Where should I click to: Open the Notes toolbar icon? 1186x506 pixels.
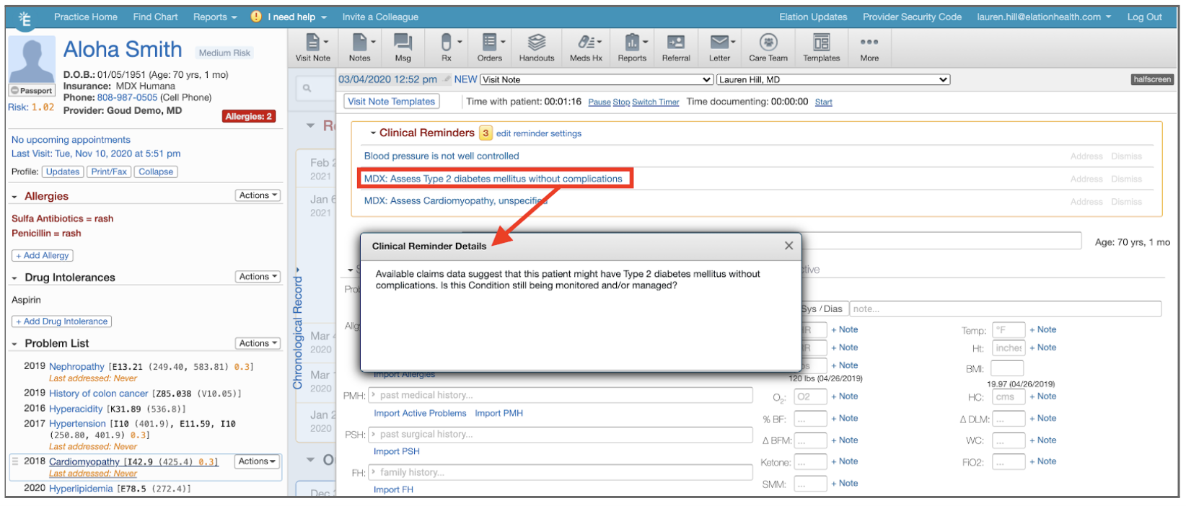(x=359, y=48)
